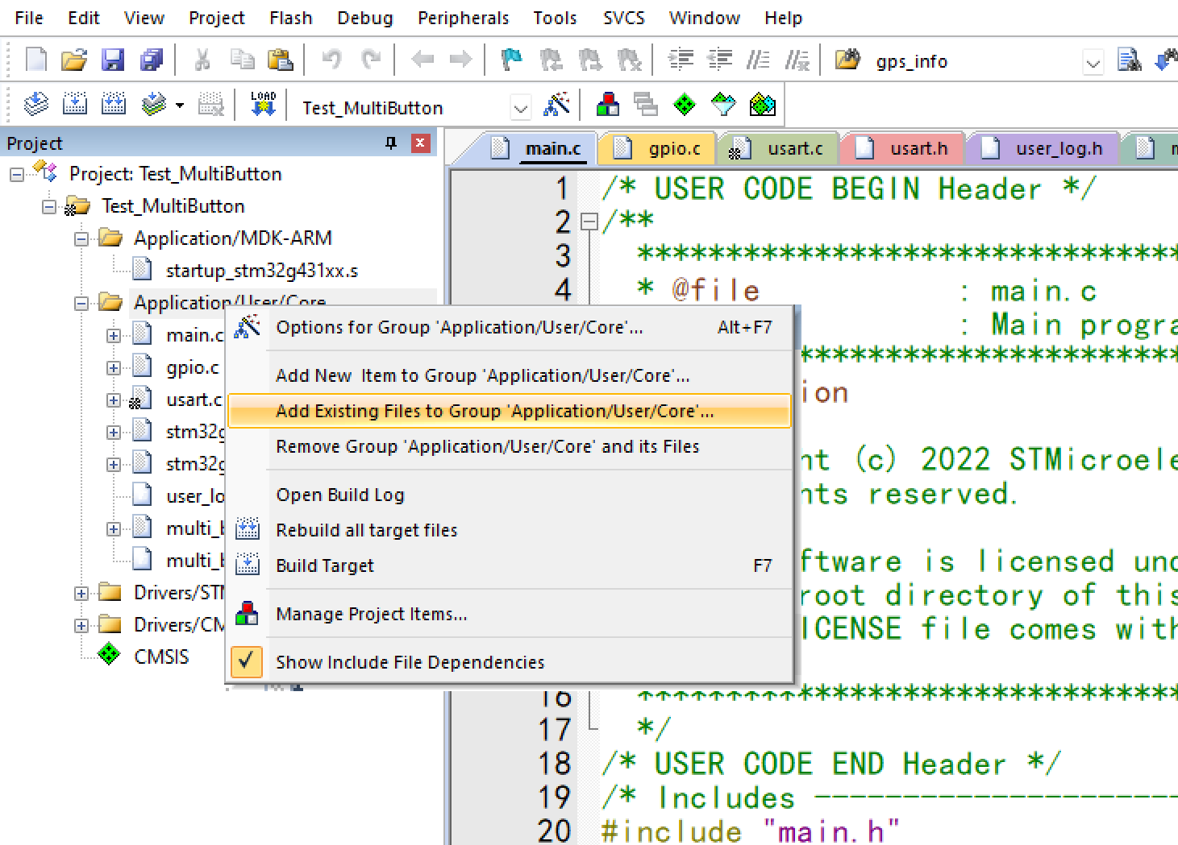Switch to the usart.c tab

pos(779,148)
